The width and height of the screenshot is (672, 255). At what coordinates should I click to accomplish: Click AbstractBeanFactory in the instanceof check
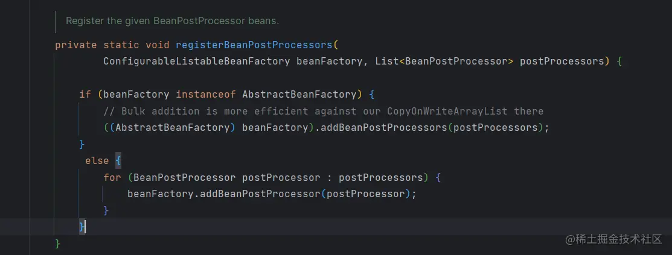(299, 94)
